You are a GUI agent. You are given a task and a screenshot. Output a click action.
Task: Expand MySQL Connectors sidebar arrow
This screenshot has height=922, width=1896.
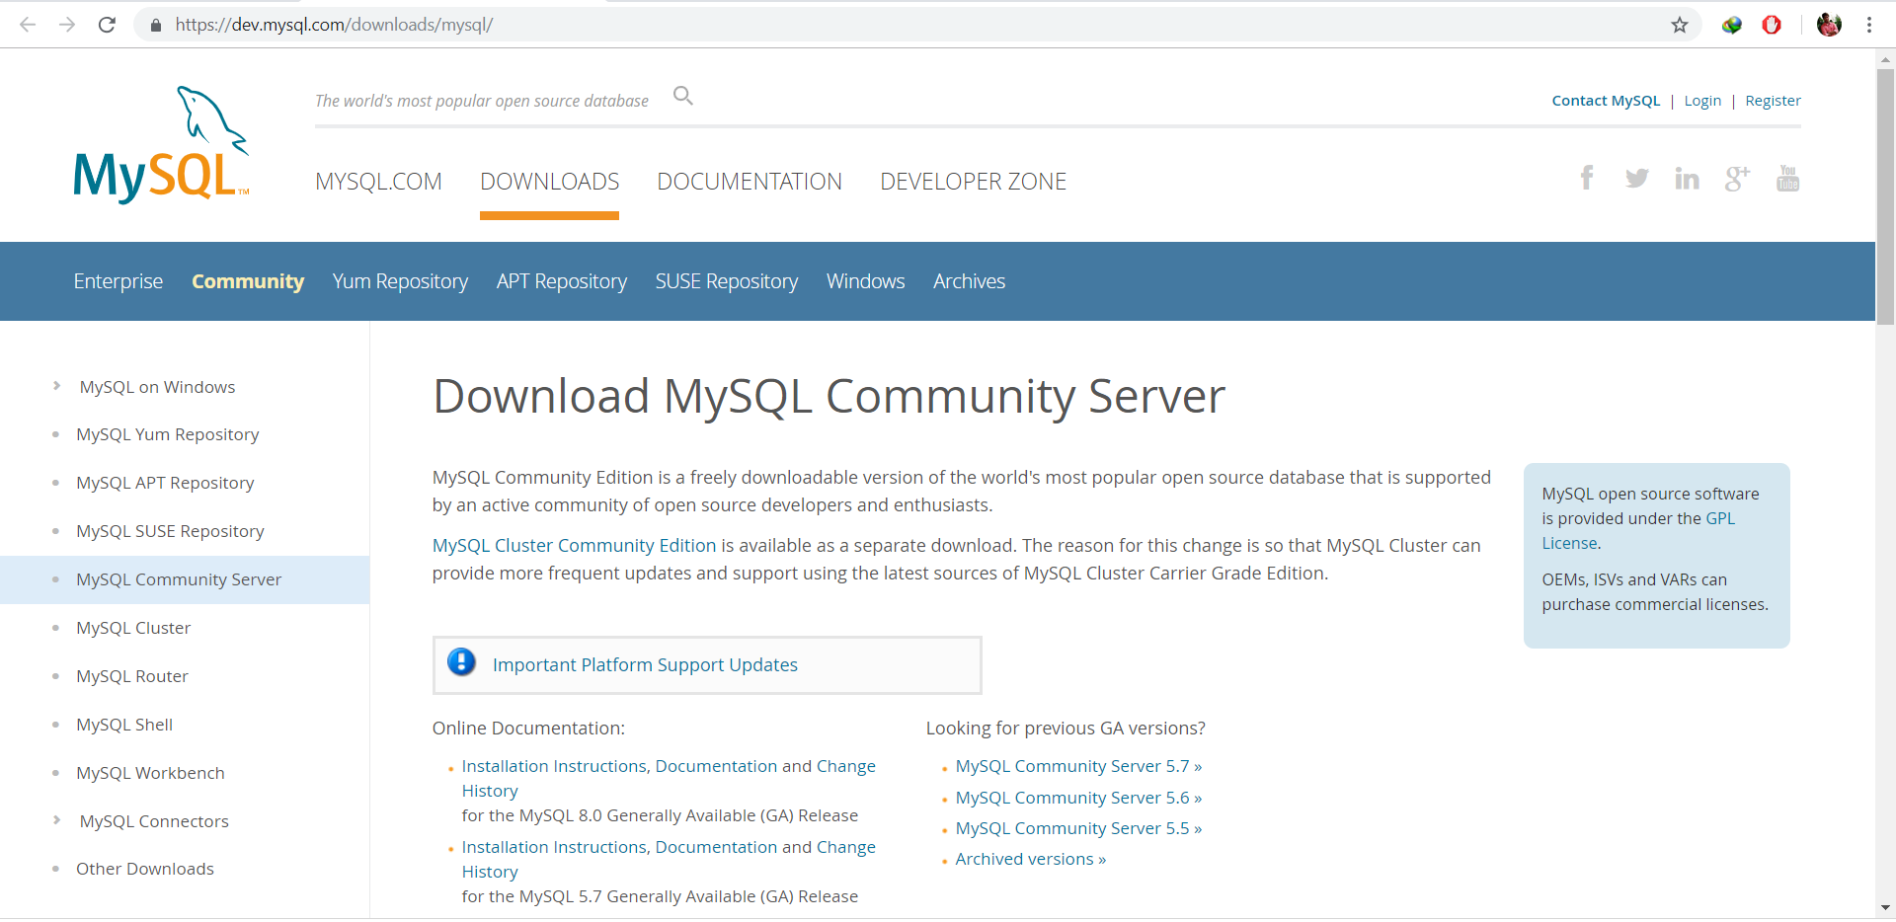pyautogui.click(x=56, y=820)
